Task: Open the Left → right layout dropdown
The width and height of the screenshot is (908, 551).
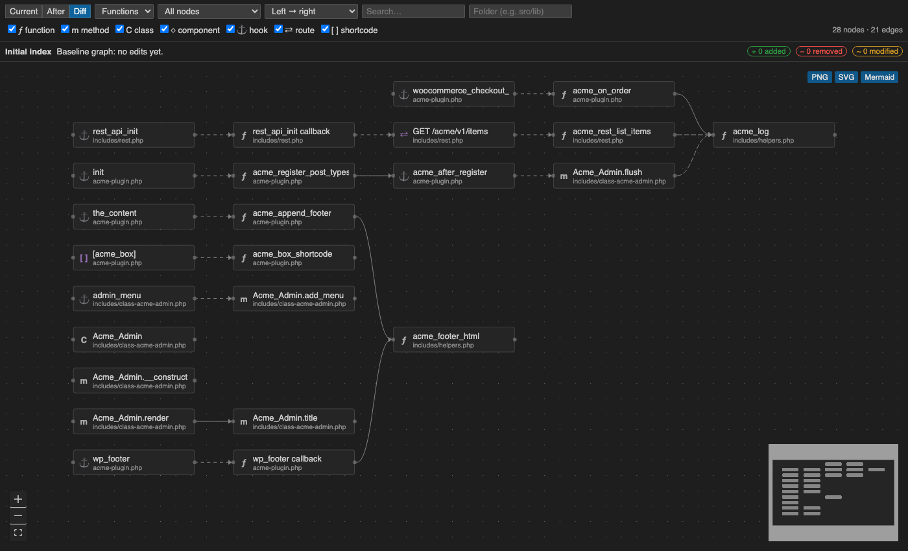Action: tap(311, 11)
